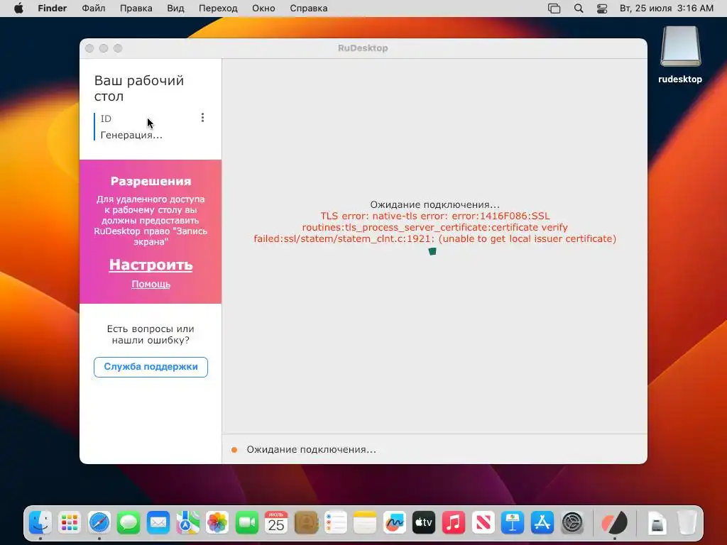
Task: Zoom the RuDesktop window
Action: pyautogui.click(x=118, y=48)
